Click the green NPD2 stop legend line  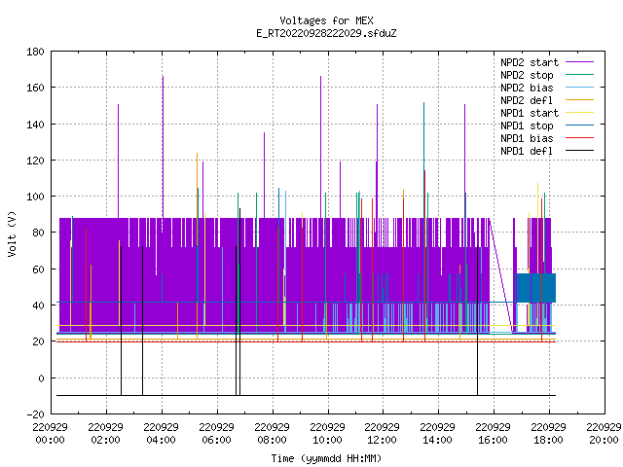pos(579,75)
